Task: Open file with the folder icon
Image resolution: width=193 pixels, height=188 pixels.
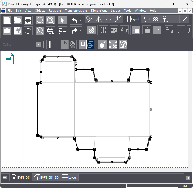Action: click(18, 20)
